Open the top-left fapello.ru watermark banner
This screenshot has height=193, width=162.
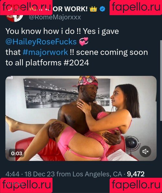(x=26, y=7)
